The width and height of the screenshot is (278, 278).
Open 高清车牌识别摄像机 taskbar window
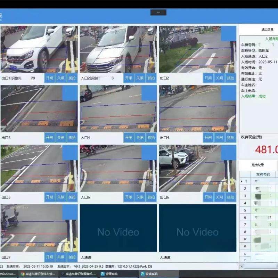[x=78, y=274]
